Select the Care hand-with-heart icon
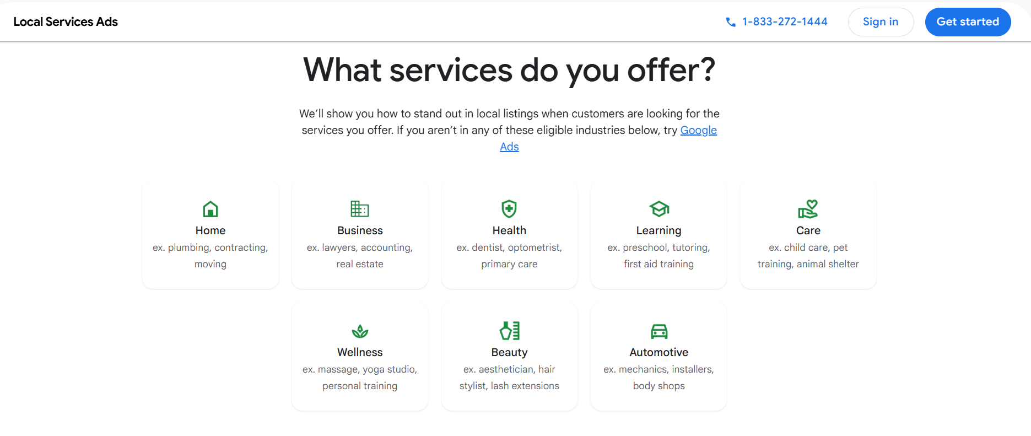Image resolution: width=1031 pixels, height=436 pixels. (808, 209)
